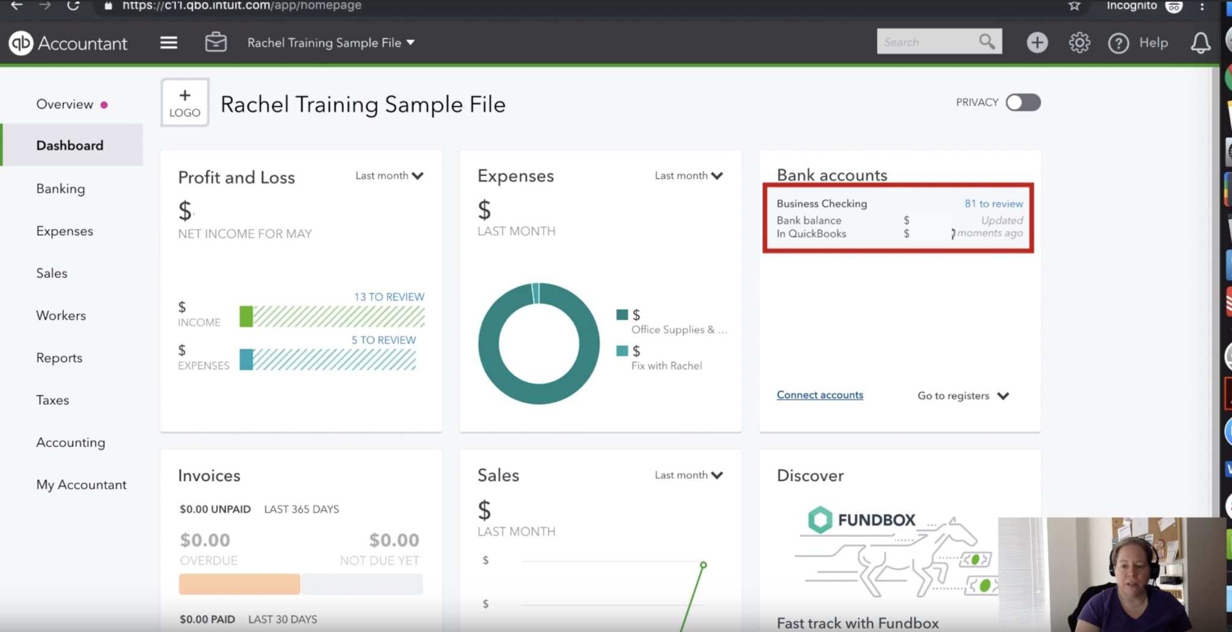Screen dimensions: 1232x632
Task: Bookmark the page with star icon
Action: pyautogui.click(x=1074, y=6)
